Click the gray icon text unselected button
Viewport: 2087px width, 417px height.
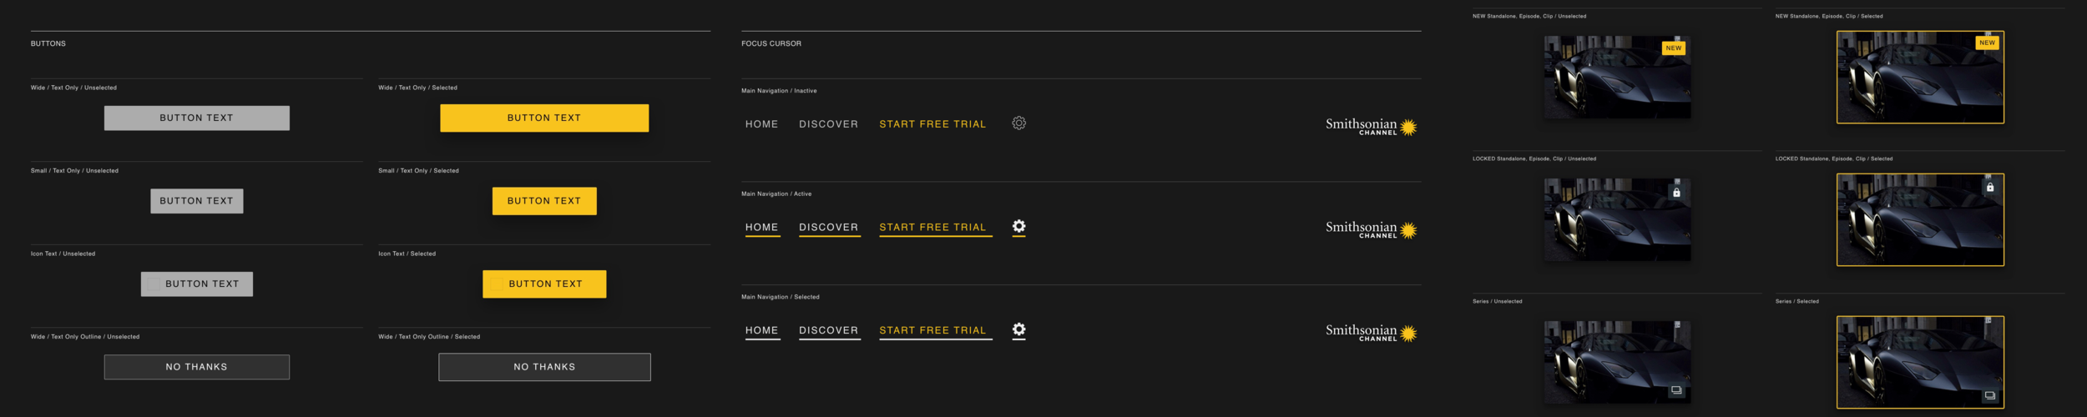(197, 284)
